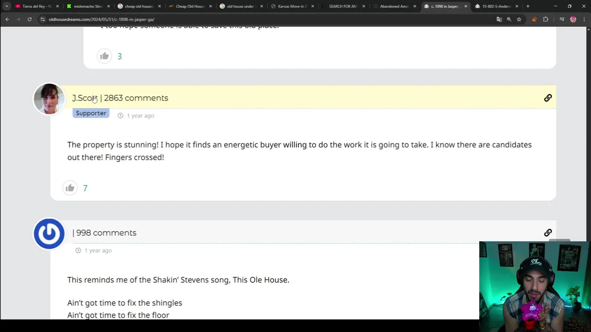The image size is (591, 332).
Task: Click the zoom magnifier icon in address bar
Action: click(509, 19)
